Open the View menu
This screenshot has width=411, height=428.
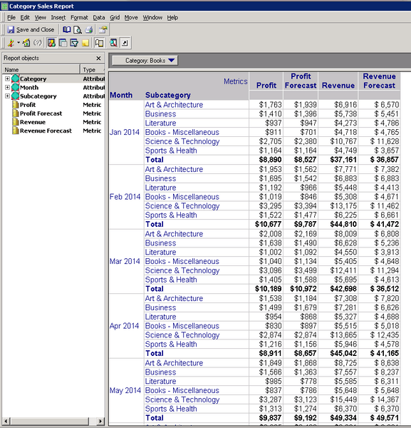pos(40,17)
